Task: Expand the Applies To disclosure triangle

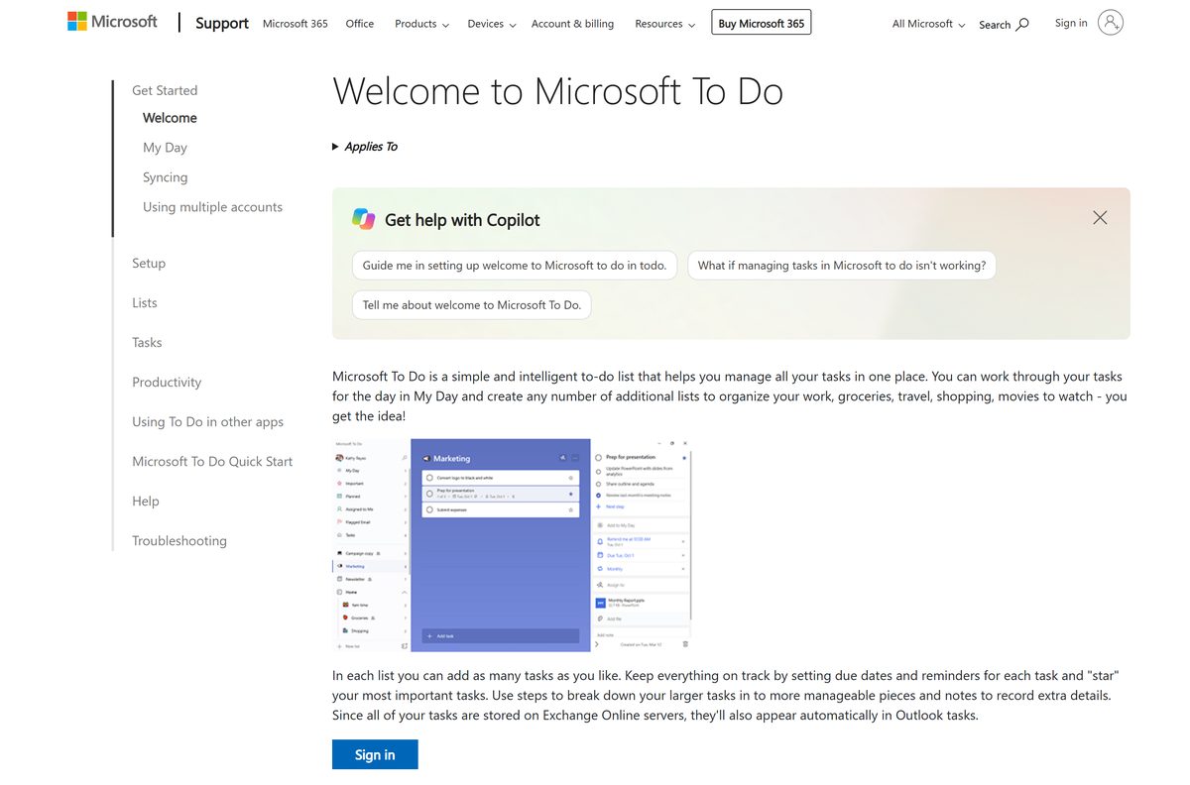Action: [x=336, y=147]
